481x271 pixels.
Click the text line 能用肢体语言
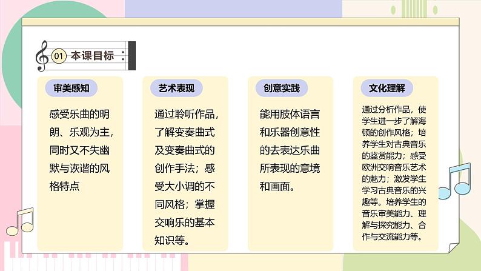coord(290,114)
